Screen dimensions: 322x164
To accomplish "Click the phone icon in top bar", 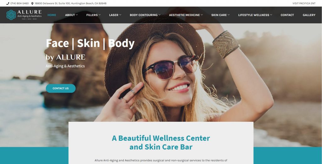I will (x=8, y=3).
